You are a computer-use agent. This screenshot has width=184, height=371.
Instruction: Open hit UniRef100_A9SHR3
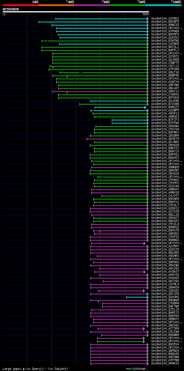[165, 256]
